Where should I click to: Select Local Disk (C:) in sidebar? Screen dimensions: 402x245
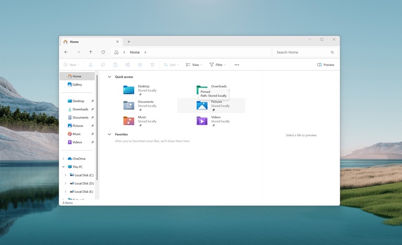coord(84,175)
